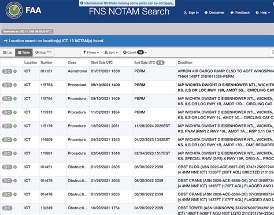Click the gray pill's left icon in row 01/451
274x215 pixels.
click(5, 167)
